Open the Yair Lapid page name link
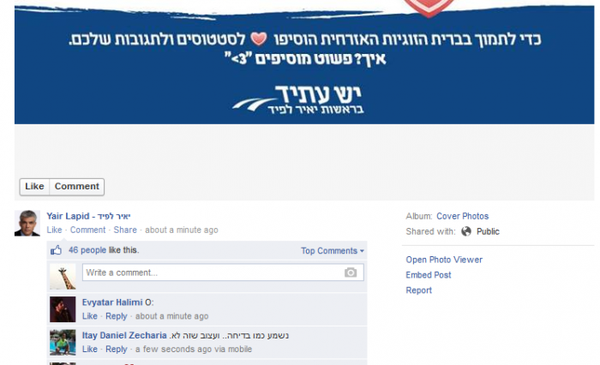This screenshot has height=365, width=600. coord(89,216)
